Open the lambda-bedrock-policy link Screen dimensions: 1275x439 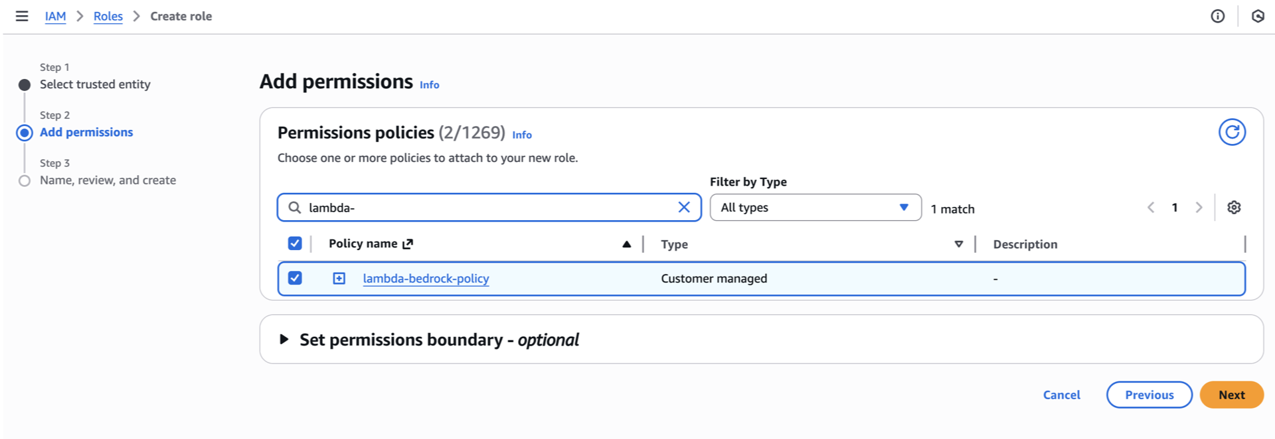[426, 279]
